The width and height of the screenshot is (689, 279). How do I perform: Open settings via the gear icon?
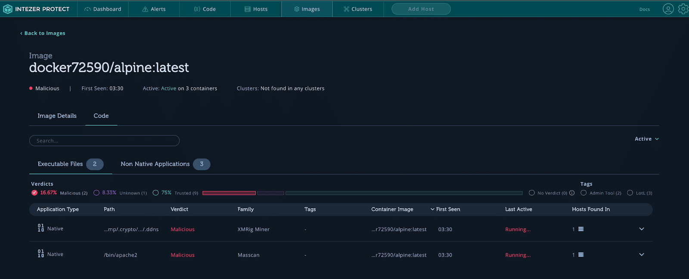tap(683, 9)
